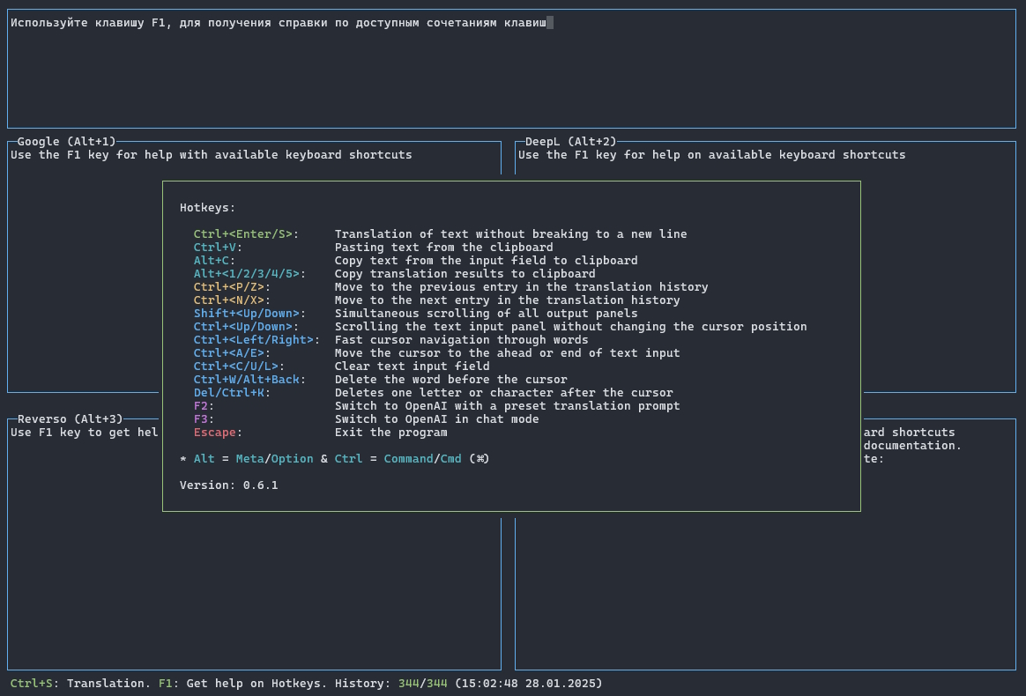Click the Ctrl+V paste hotkey entry
Screen dimensions: 1026x696
[218, 248]
